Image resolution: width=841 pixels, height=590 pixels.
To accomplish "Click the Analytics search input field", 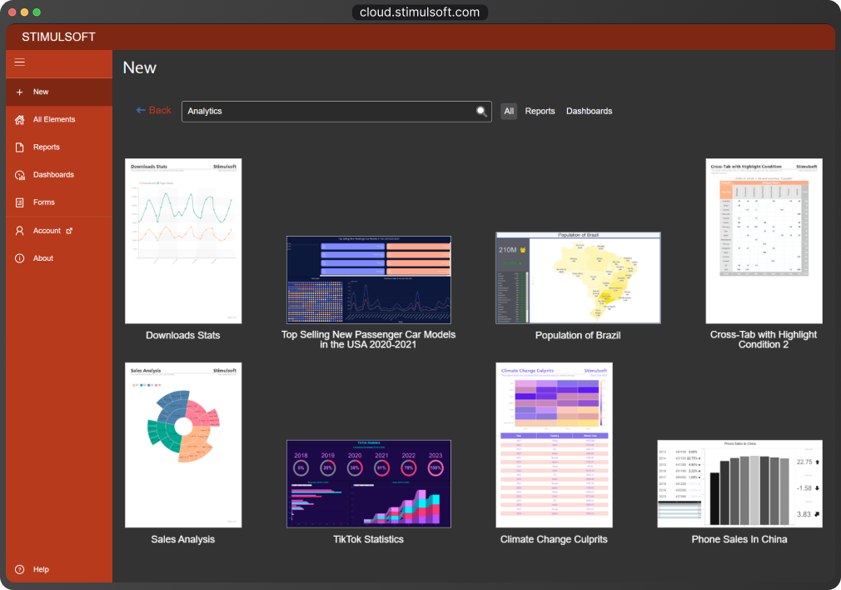I will [329, 112].
